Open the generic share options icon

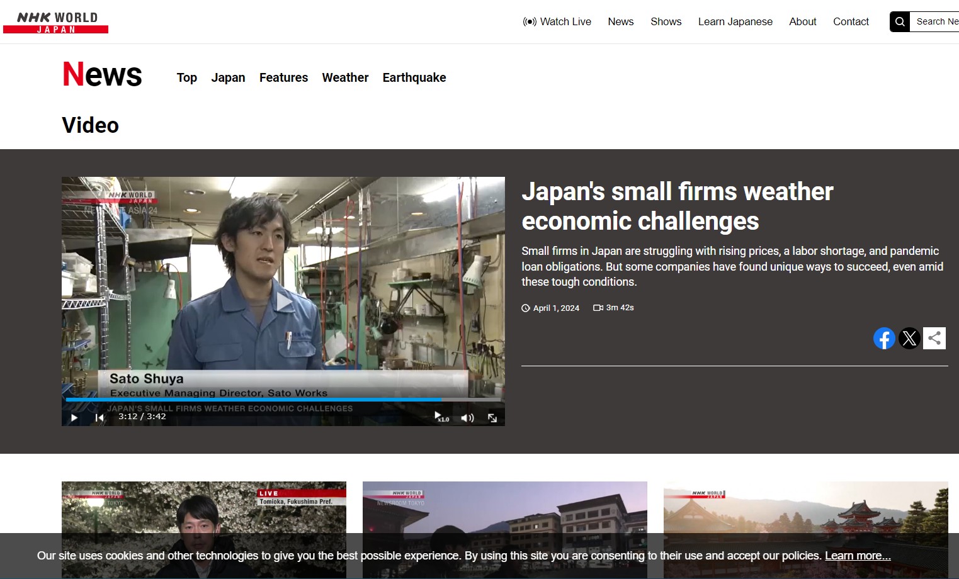tap(934, 338)
